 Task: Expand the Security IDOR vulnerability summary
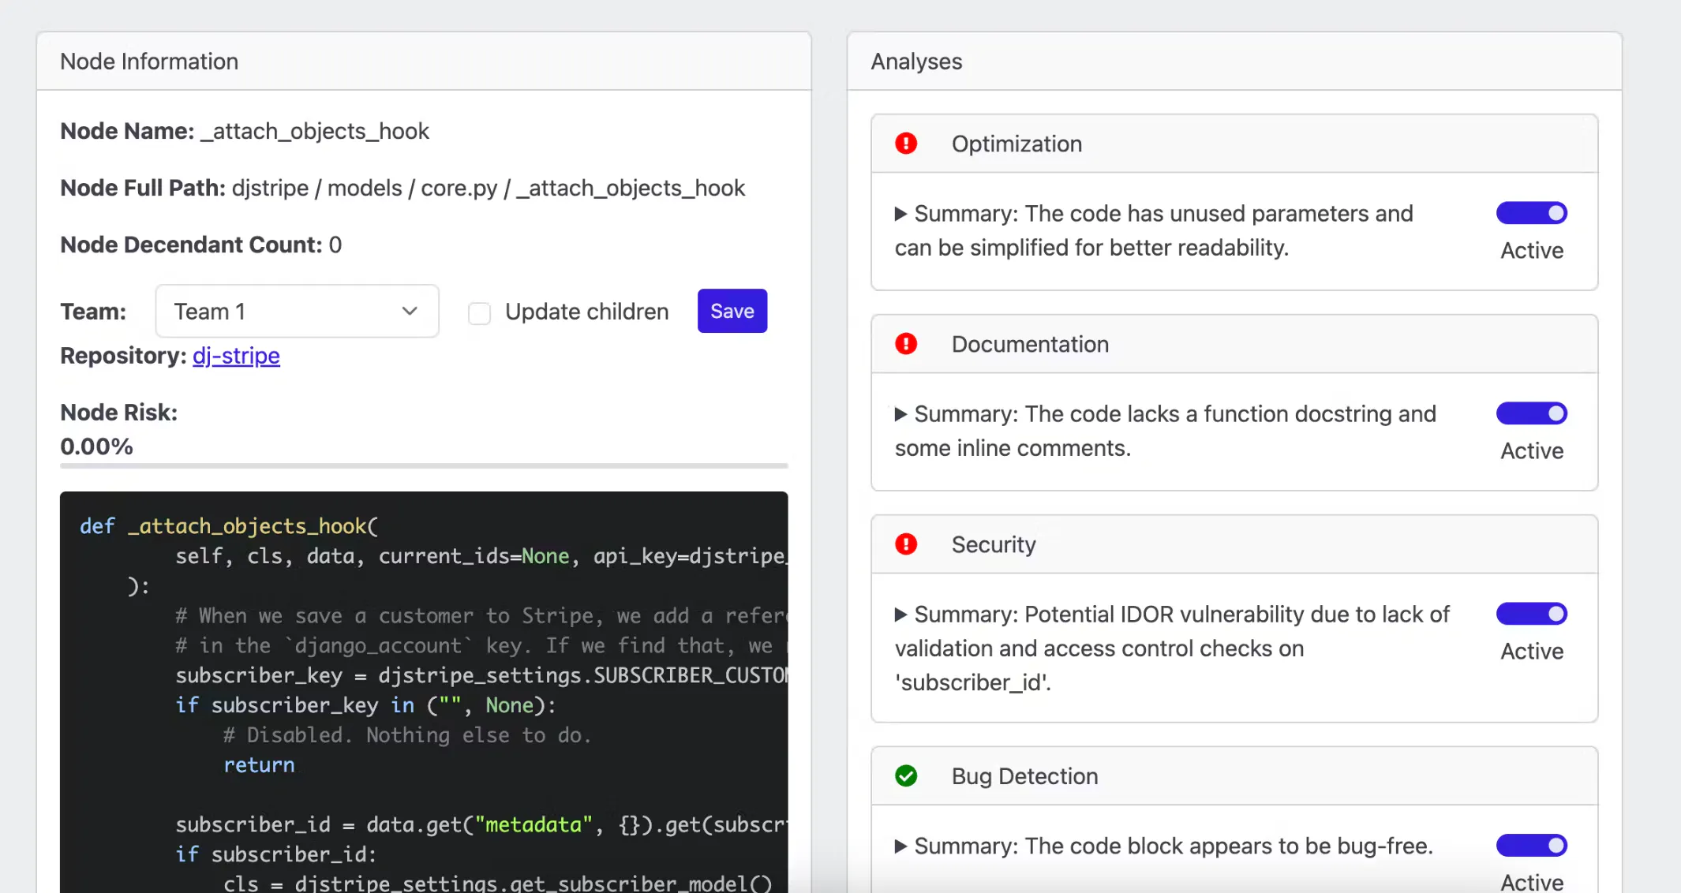(900, 615)
